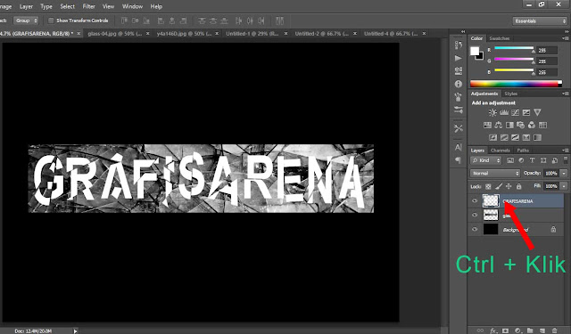Lock transparent pixels for the layer

pos(488,186)
